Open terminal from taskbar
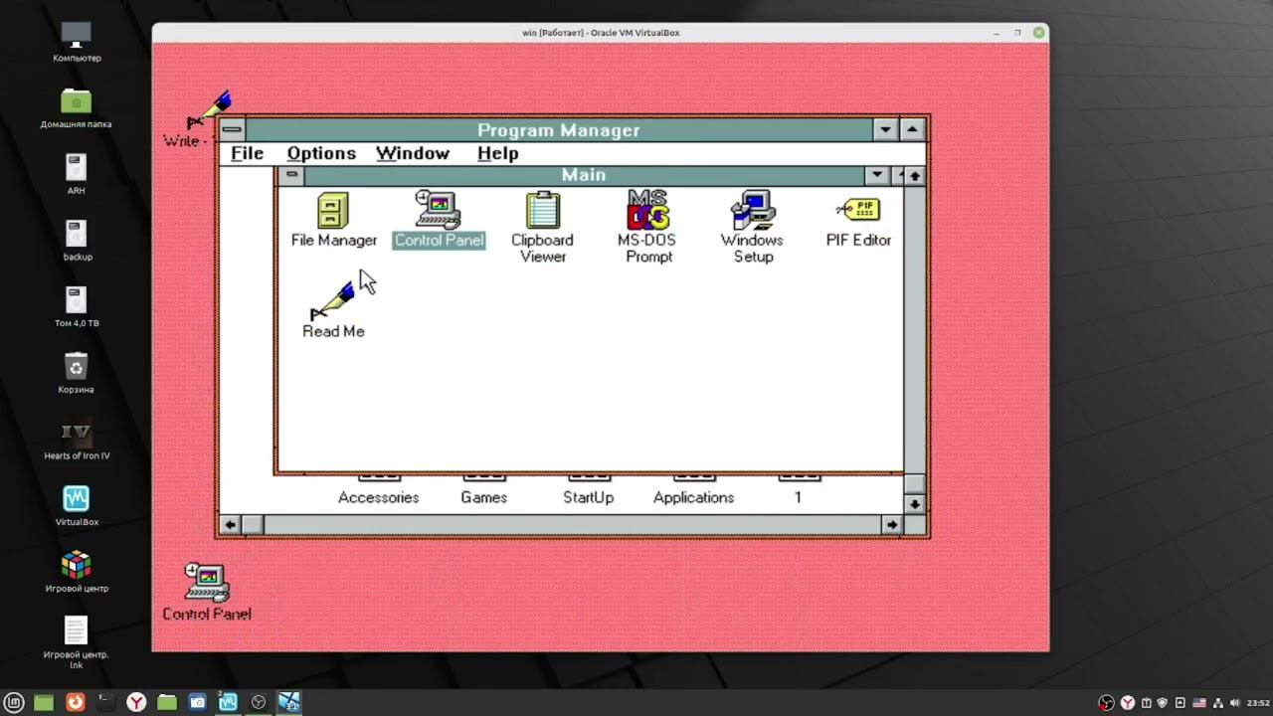Viewport: 1273px width, 716px height. coord(105,702)
